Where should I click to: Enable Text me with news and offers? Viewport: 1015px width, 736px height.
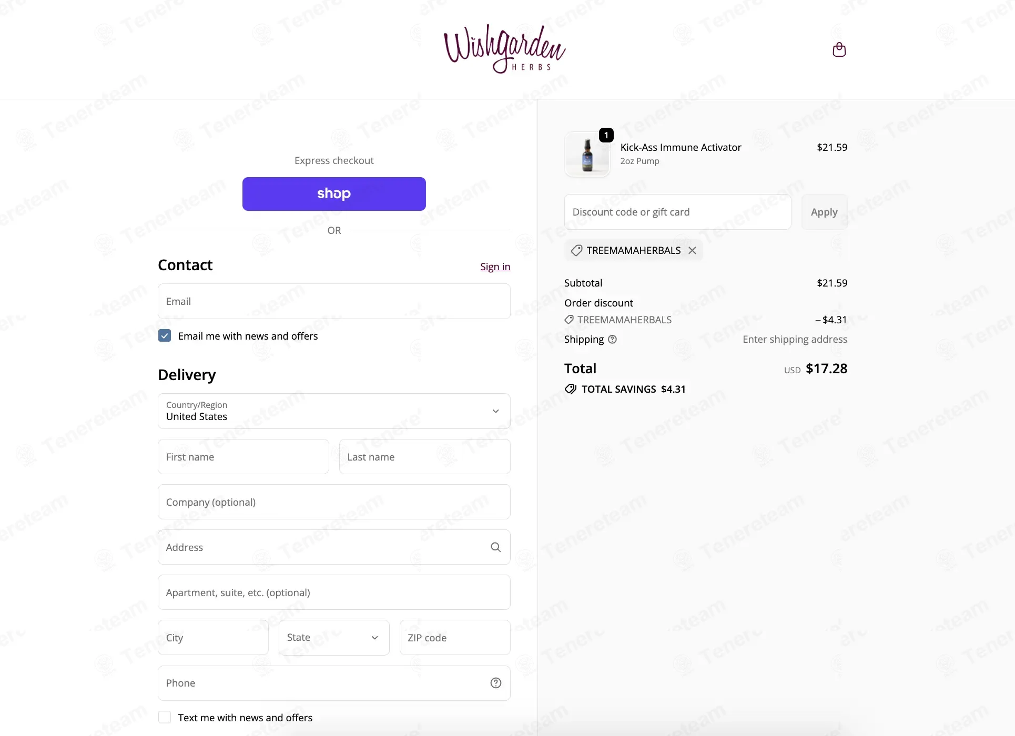click(165, 718)
